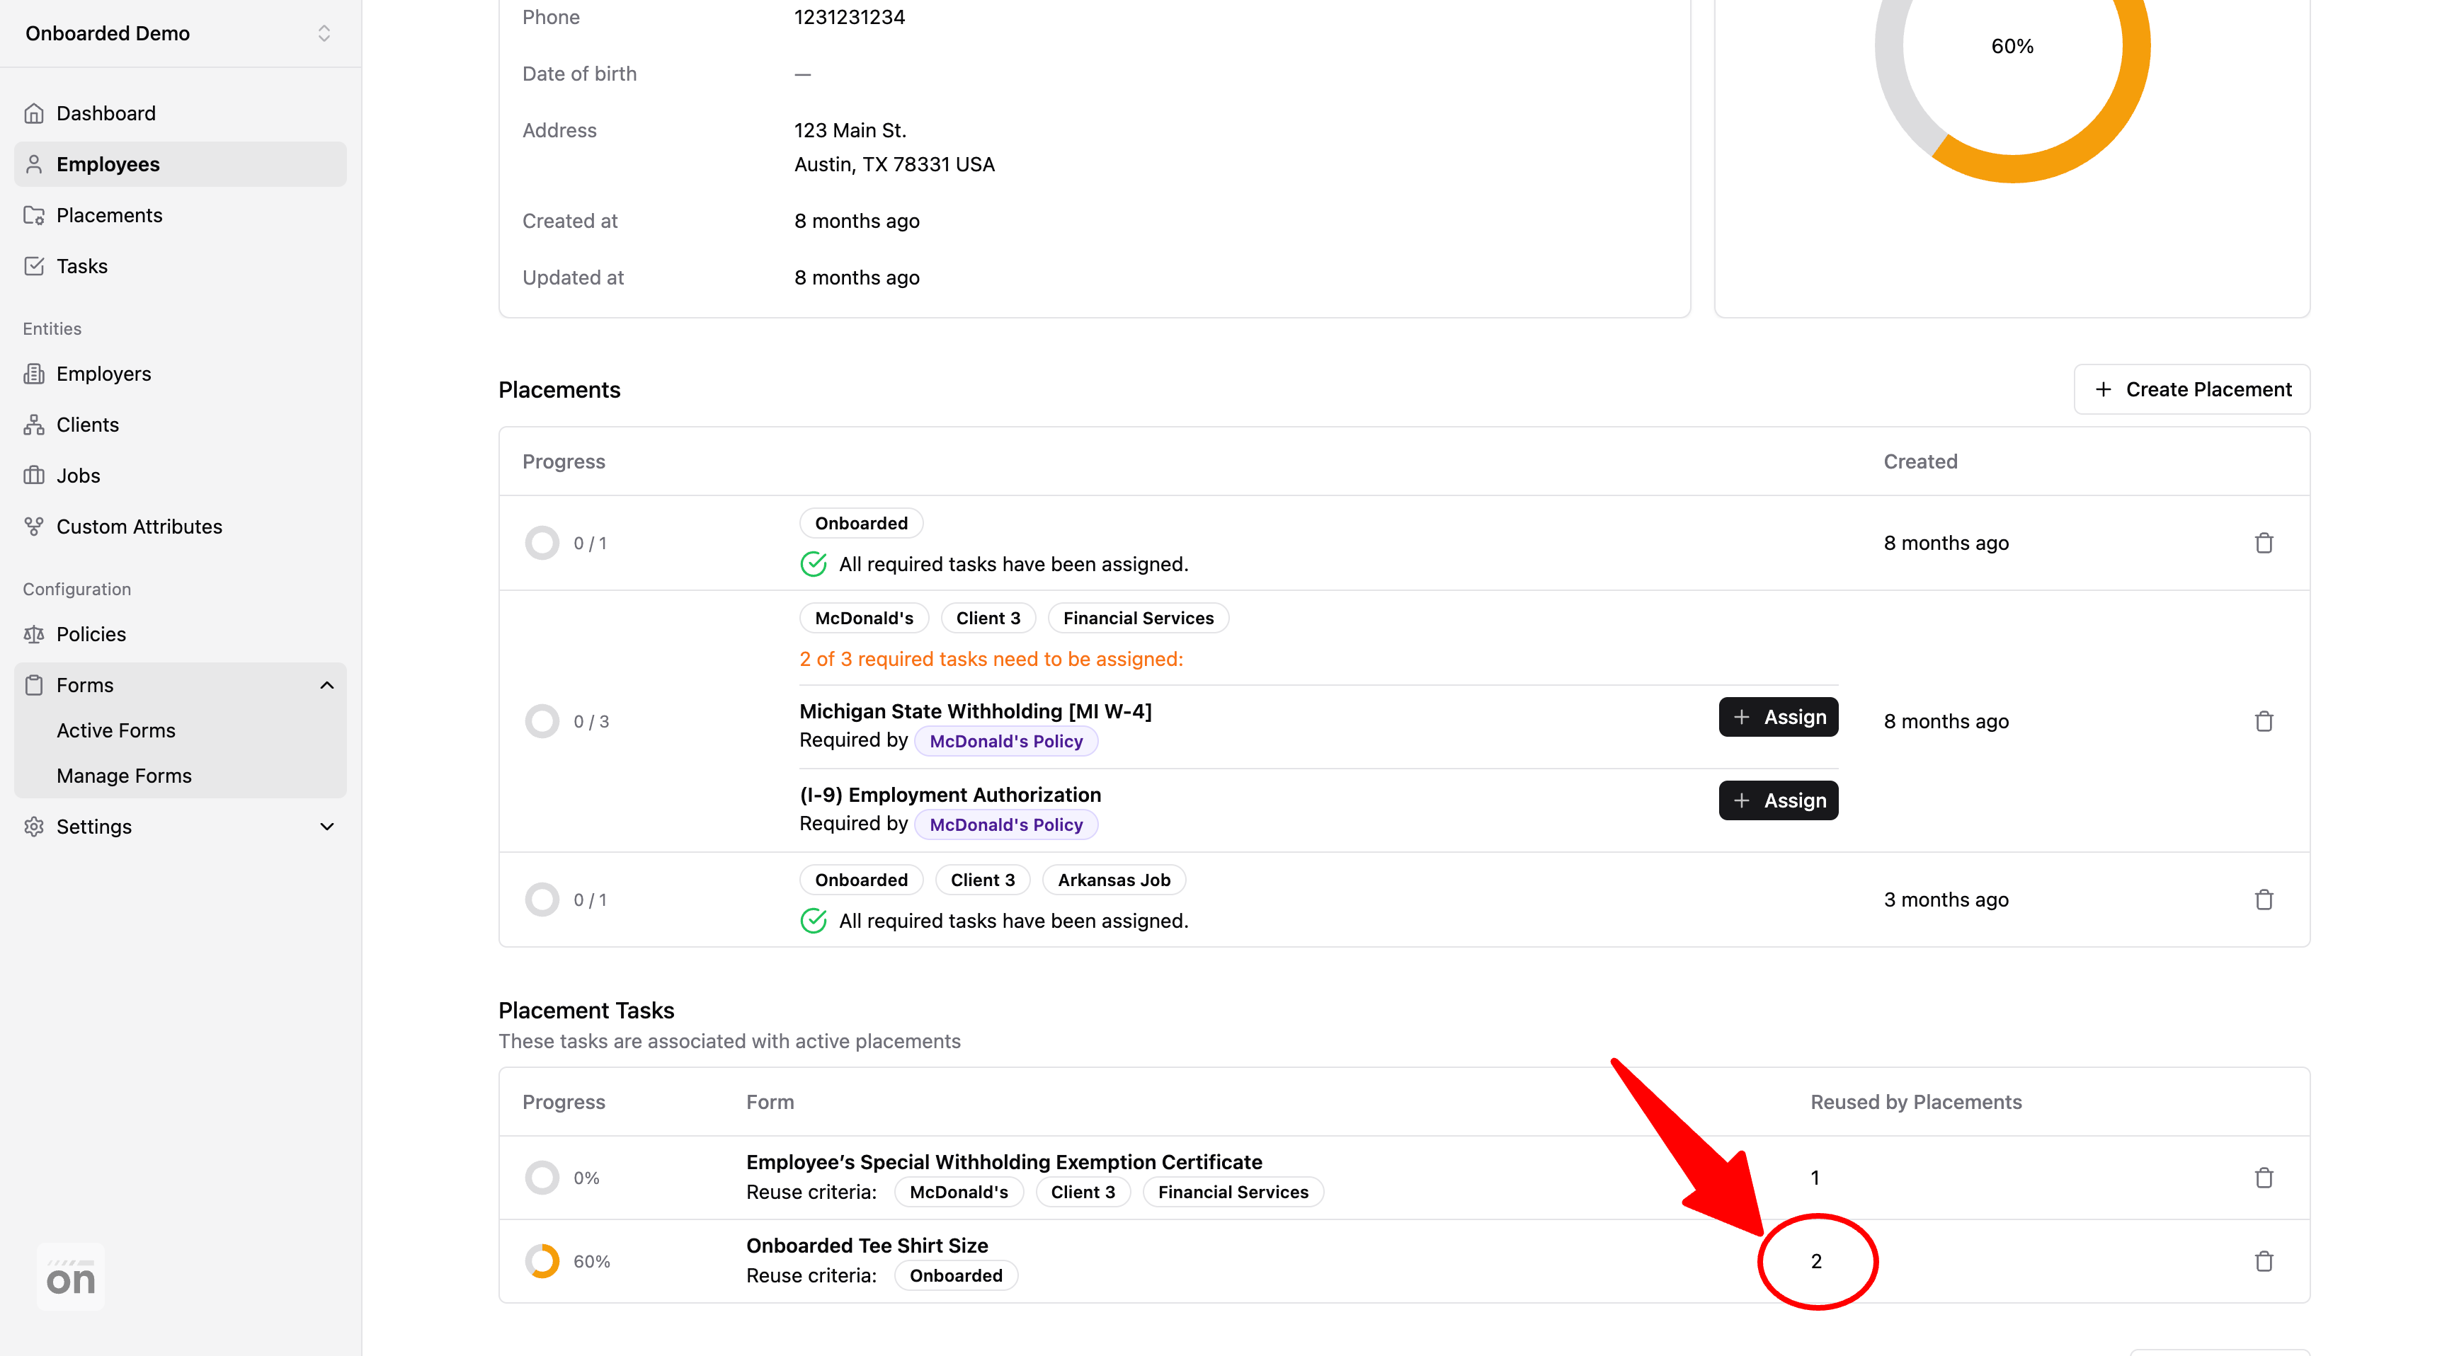Click the onboarded logo at bottom left
2447x1356 pixels.
click(72, 1277)
